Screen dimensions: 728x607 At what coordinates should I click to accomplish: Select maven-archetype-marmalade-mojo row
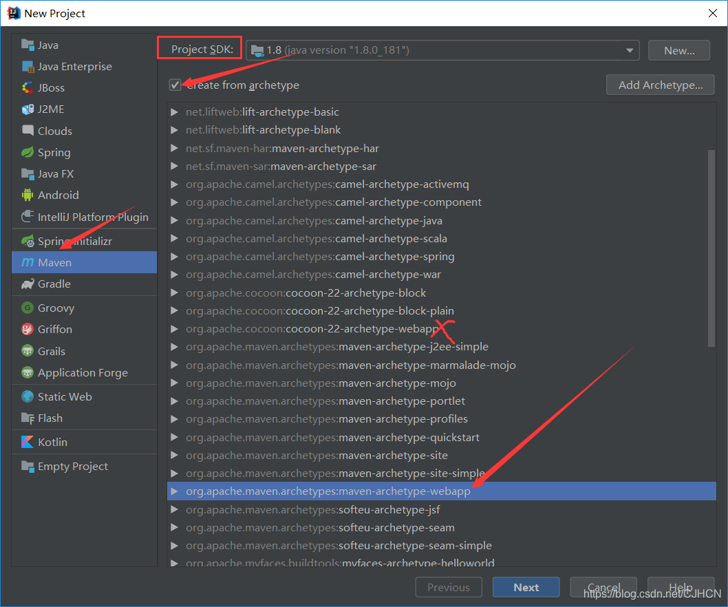[442, 365]
